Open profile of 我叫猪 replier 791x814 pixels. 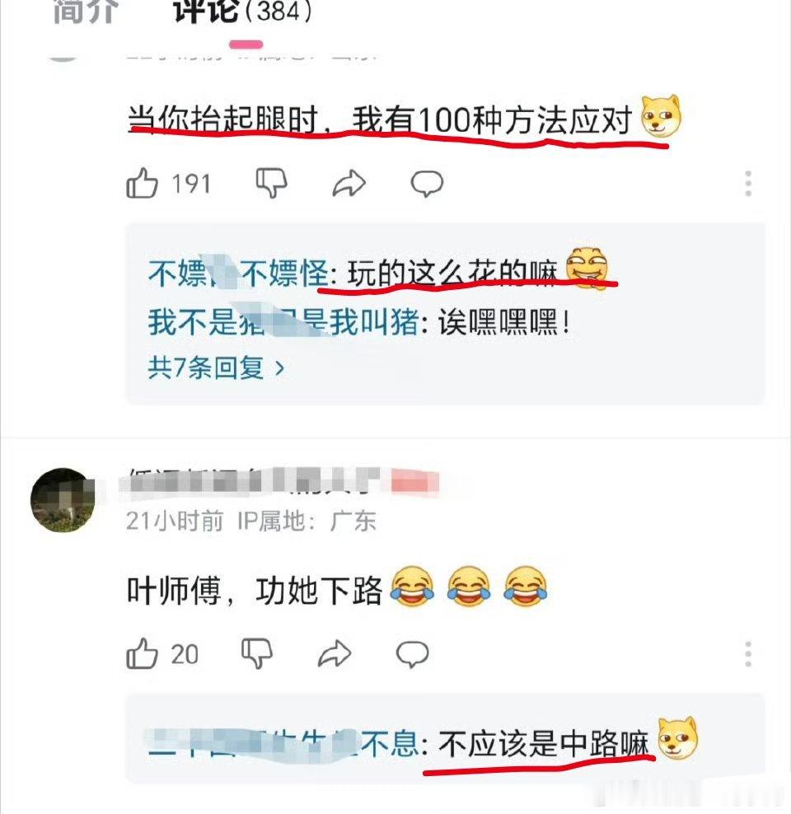283,322
